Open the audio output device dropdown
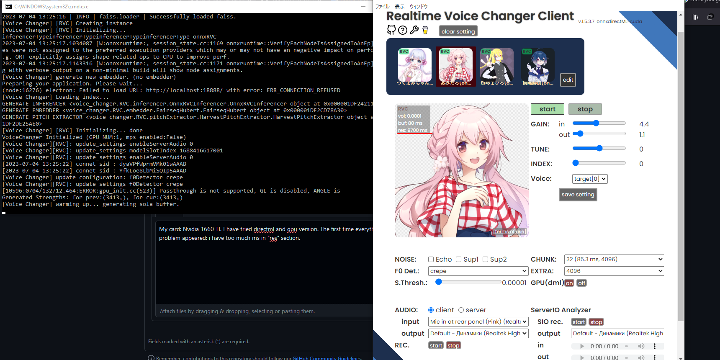 tap(478, 333)
